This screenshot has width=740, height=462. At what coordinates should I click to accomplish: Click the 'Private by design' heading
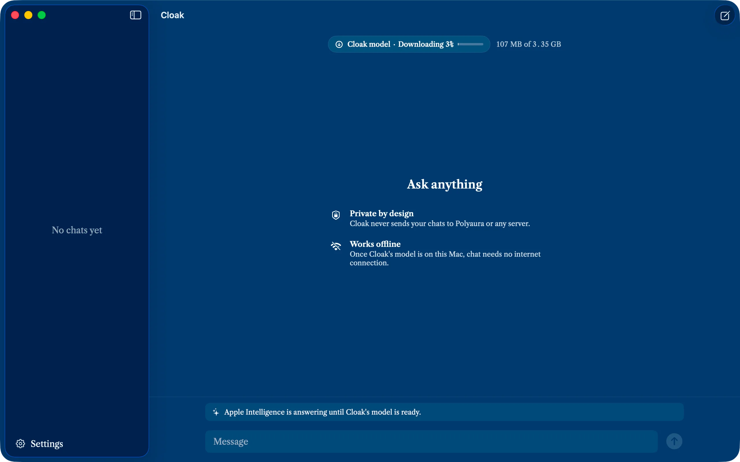[x=381, y=213]
